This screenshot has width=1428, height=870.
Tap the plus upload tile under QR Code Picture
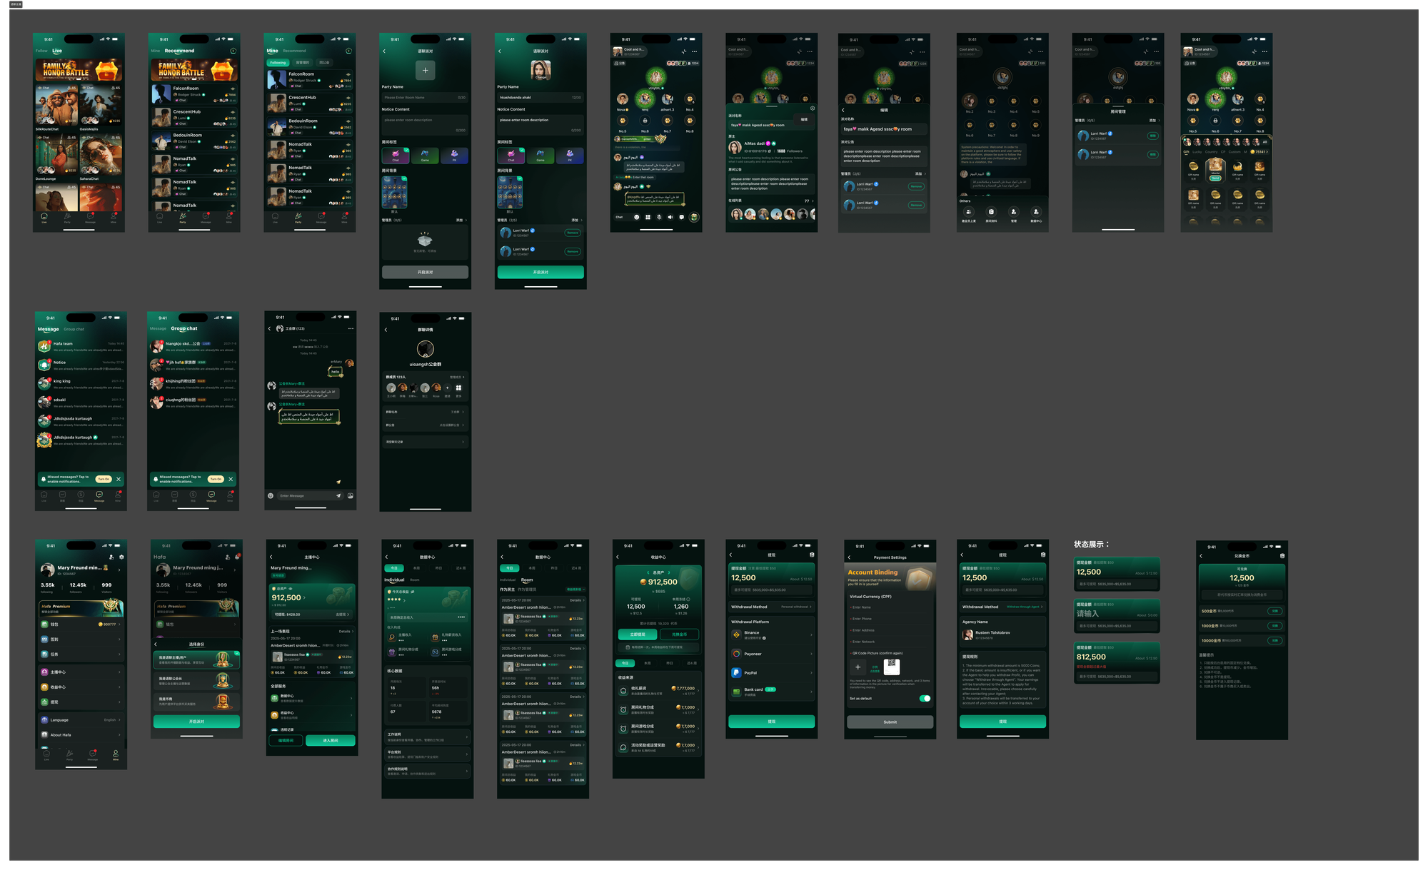858,667
